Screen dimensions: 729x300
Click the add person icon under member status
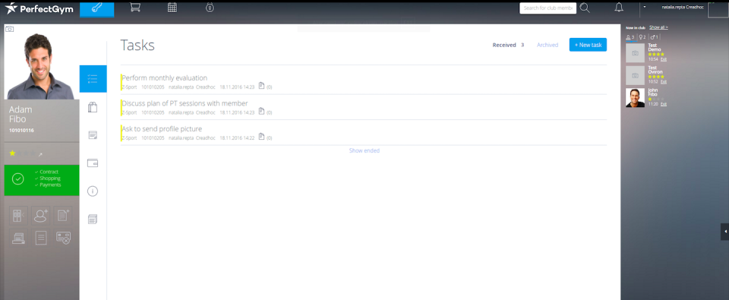pos(41,216)
